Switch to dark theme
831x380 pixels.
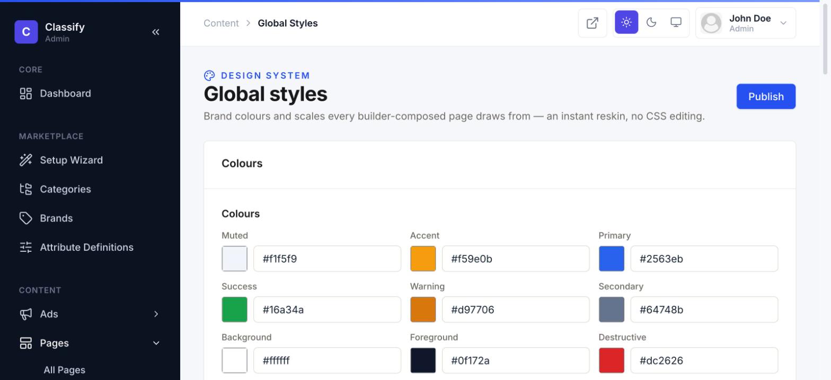point(651,22)
